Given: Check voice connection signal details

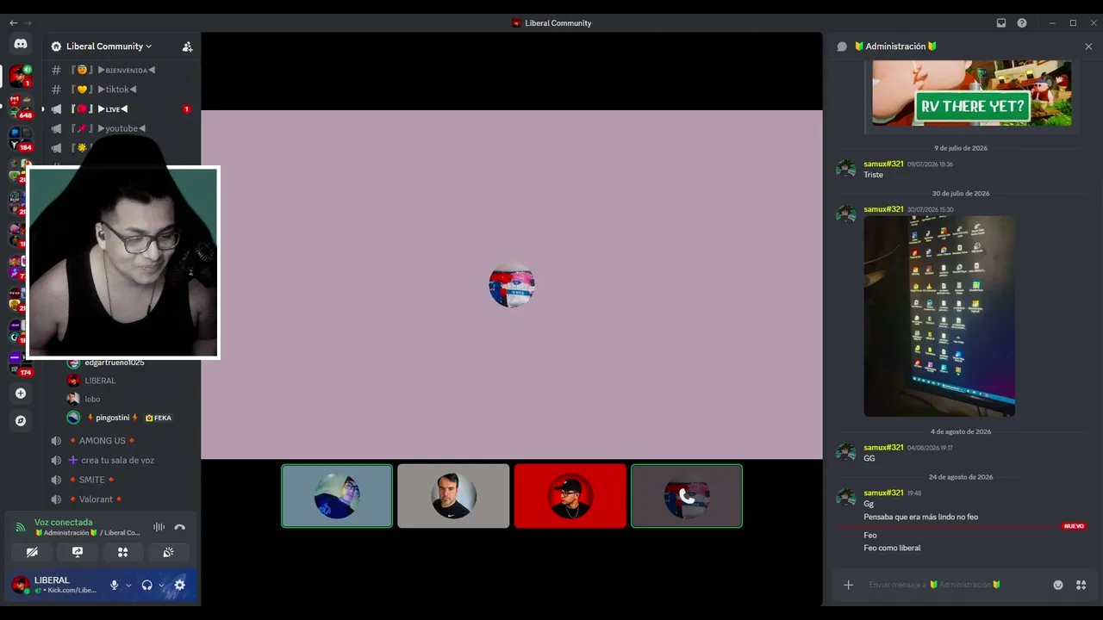Looking at the screenshot, I should tap(21, 527).
